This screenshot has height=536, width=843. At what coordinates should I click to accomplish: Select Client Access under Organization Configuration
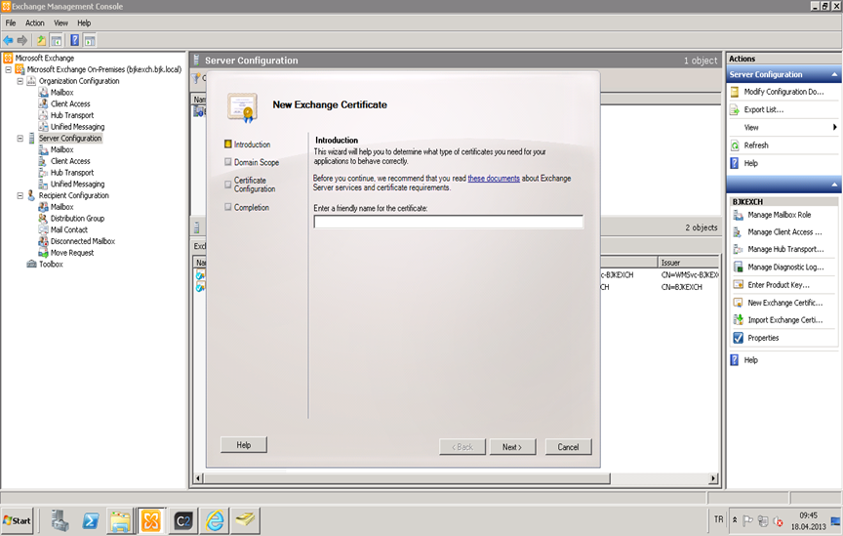pyautogui.click(x=70, y=103)
